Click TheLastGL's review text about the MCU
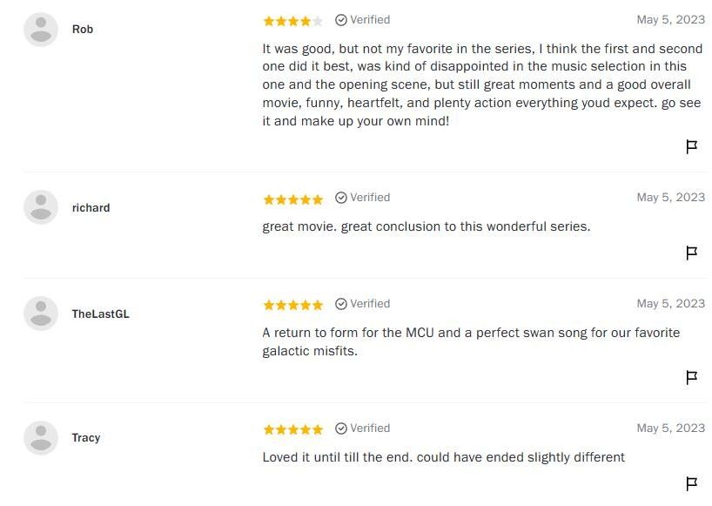This screenshot has width=712, height=506. tap(471, 341)
